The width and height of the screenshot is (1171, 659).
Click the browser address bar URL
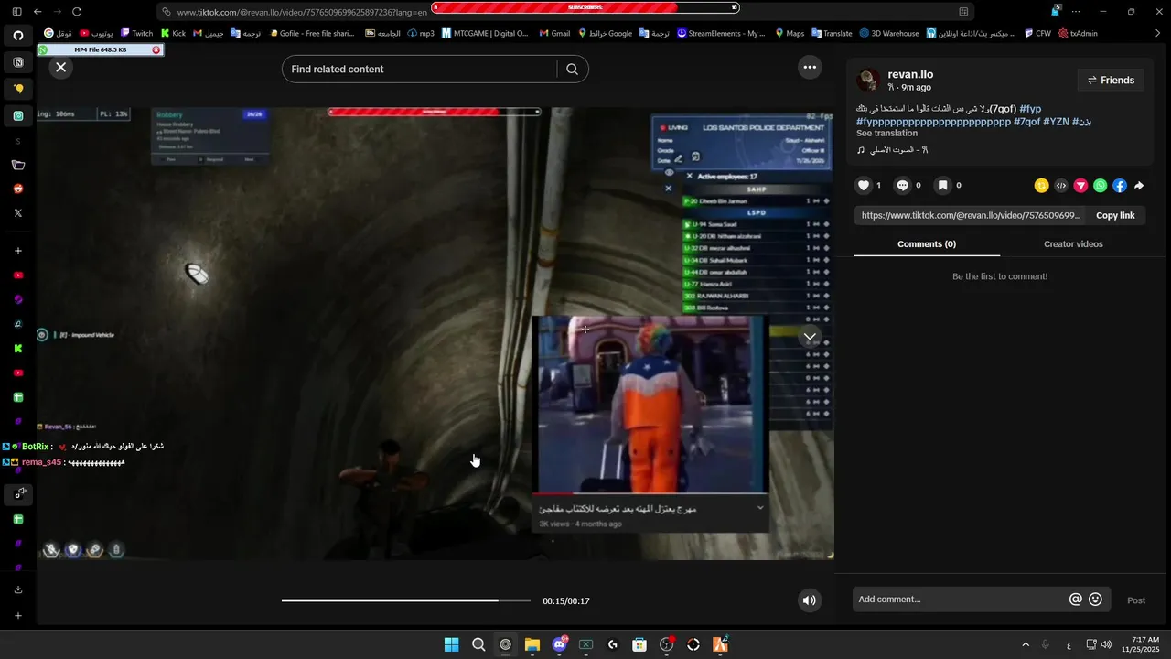click(x=302, y=12)
